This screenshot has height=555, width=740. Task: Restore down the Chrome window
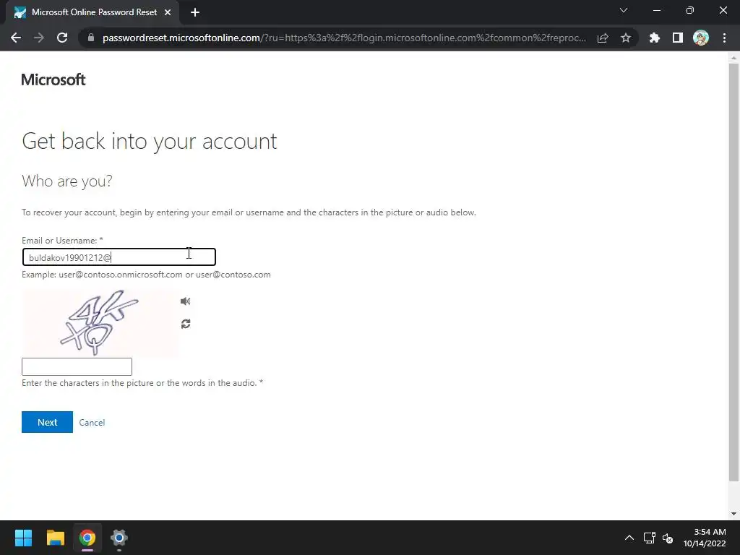click(690, 10)
